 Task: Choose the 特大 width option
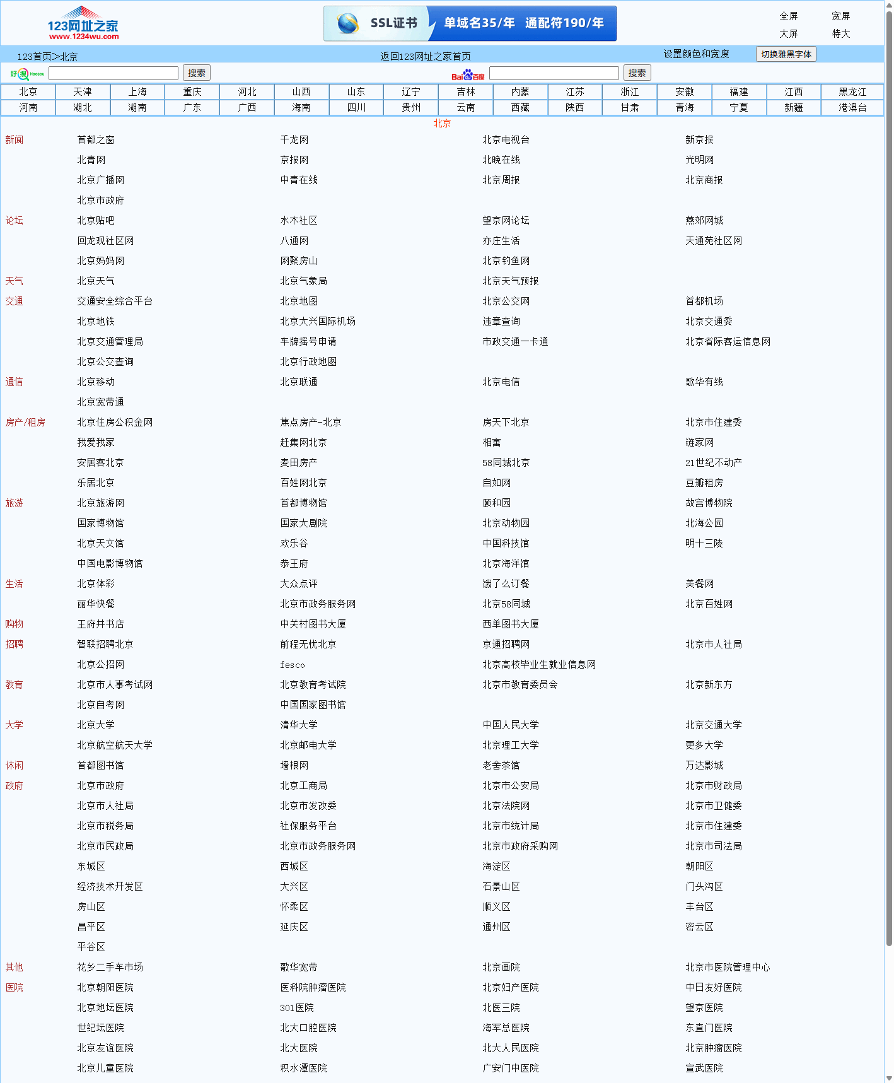(840, 34)
